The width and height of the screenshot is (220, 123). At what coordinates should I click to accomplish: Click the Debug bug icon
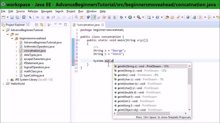click(x=121, y=17)
